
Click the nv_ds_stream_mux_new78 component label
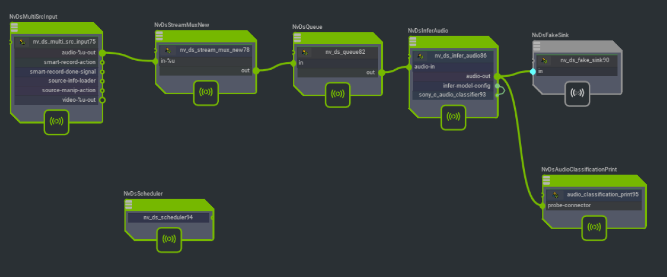coord(214,50)
